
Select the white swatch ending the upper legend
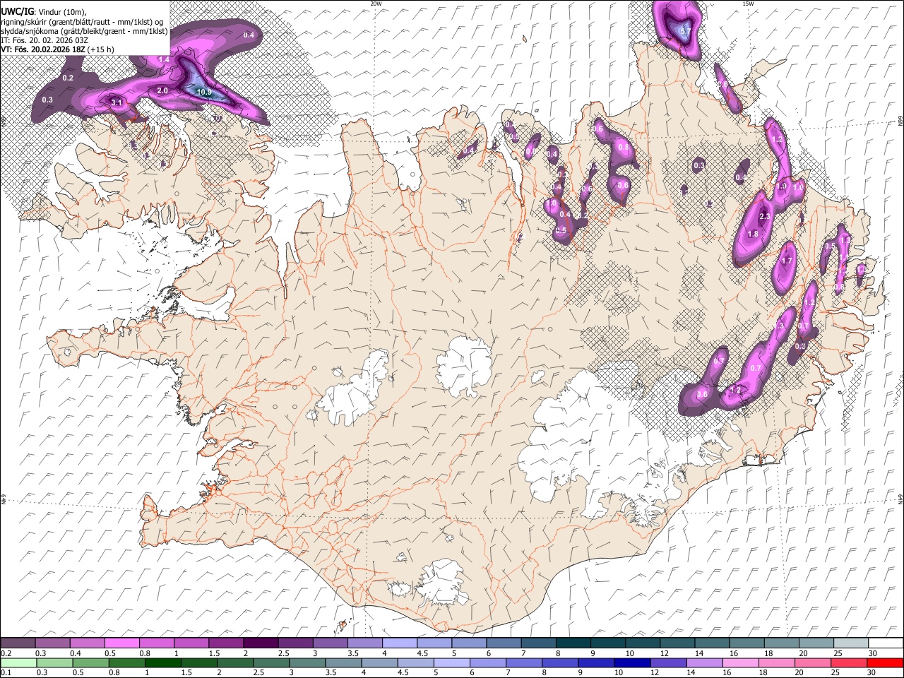[886, 643]
